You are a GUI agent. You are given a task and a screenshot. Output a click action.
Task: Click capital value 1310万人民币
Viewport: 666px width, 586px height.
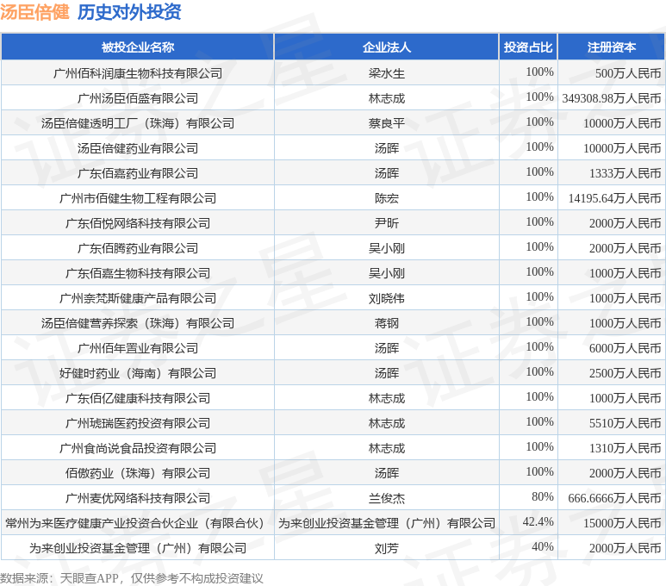tap(626, 448)
